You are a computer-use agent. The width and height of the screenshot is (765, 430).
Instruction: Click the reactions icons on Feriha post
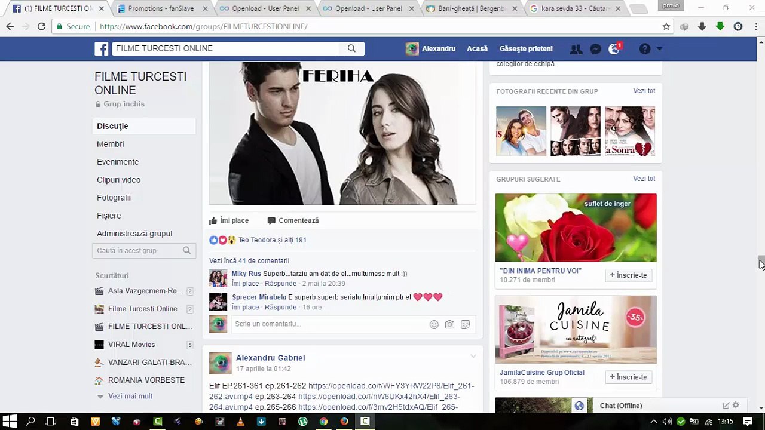222,240
